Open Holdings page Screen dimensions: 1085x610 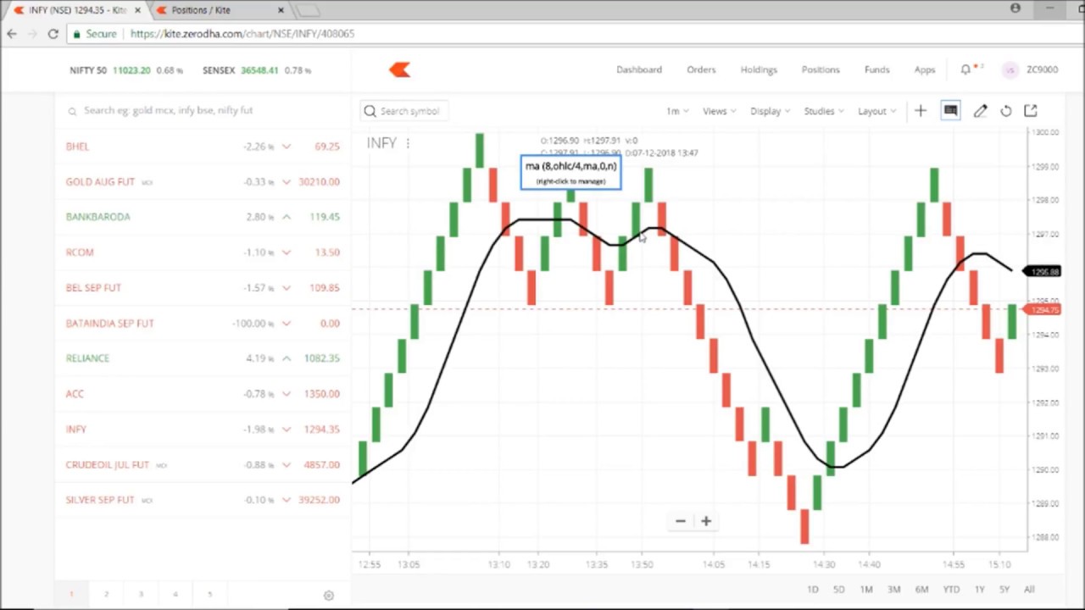(759, 69)
